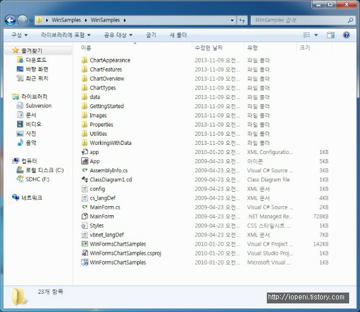This screenshot has width=360, height=312.
Task: Open address bar history dropdown arrow
Action: pyautogui.click(x=232, y=20)
